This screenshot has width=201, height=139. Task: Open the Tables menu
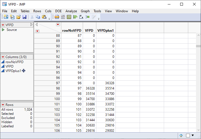pos(25,11)
